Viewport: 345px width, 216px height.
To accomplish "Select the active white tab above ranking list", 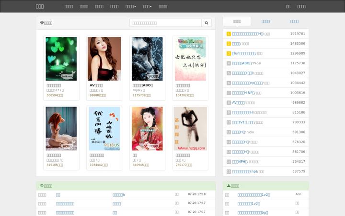I will point(237,22).
